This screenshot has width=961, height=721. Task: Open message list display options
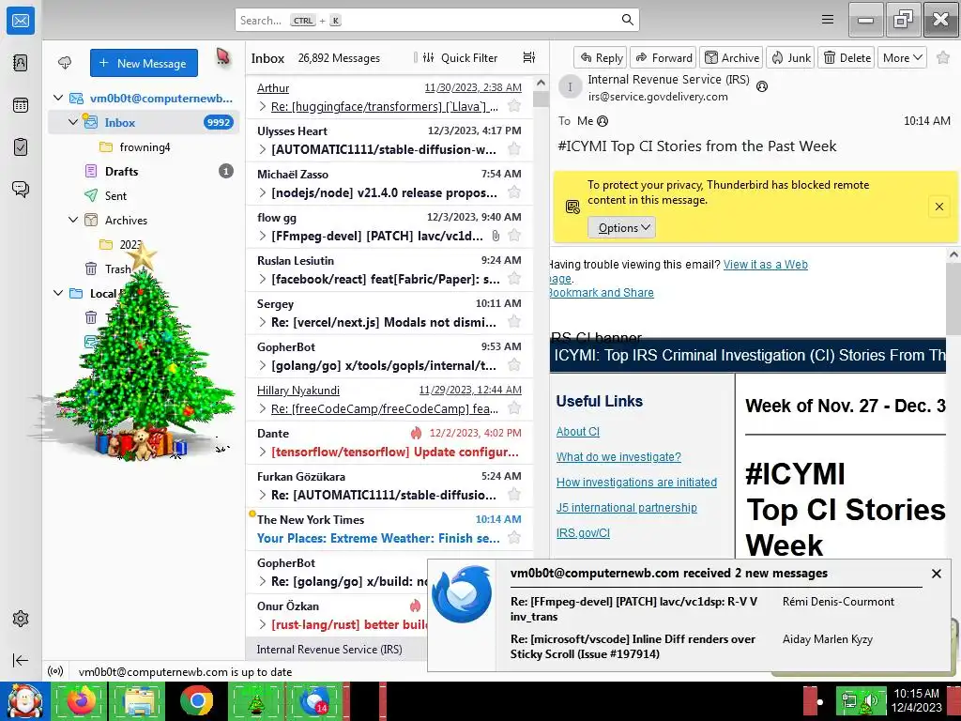coord(529,57)
